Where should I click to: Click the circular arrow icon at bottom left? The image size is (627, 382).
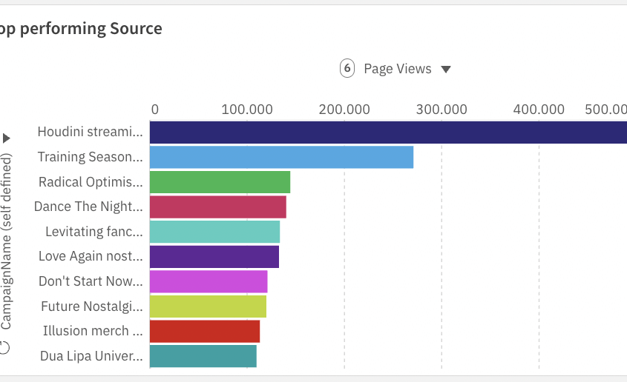coord(6,347)
